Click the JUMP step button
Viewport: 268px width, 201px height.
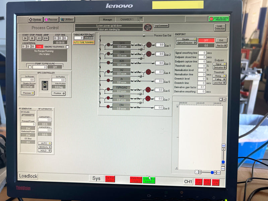tap(46, 39)
